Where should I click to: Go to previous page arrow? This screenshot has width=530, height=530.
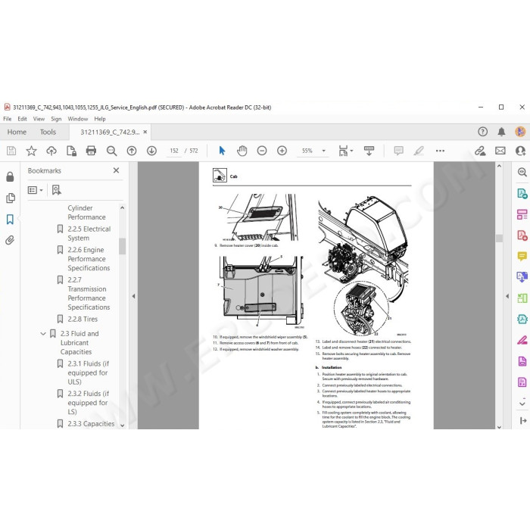coord(132,151)
